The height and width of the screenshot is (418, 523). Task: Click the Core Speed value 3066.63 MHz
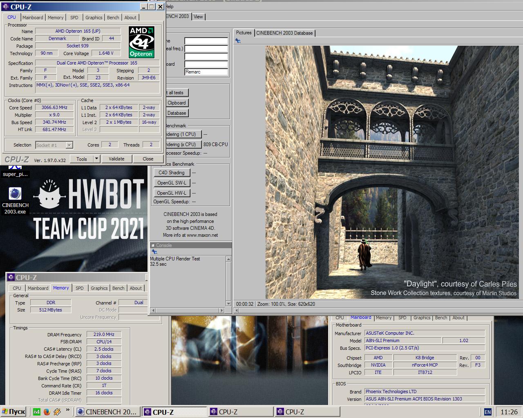54,108
